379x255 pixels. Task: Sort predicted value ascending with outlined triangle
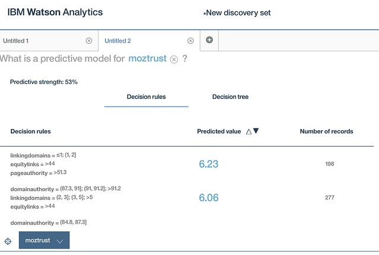pos(249,131)
